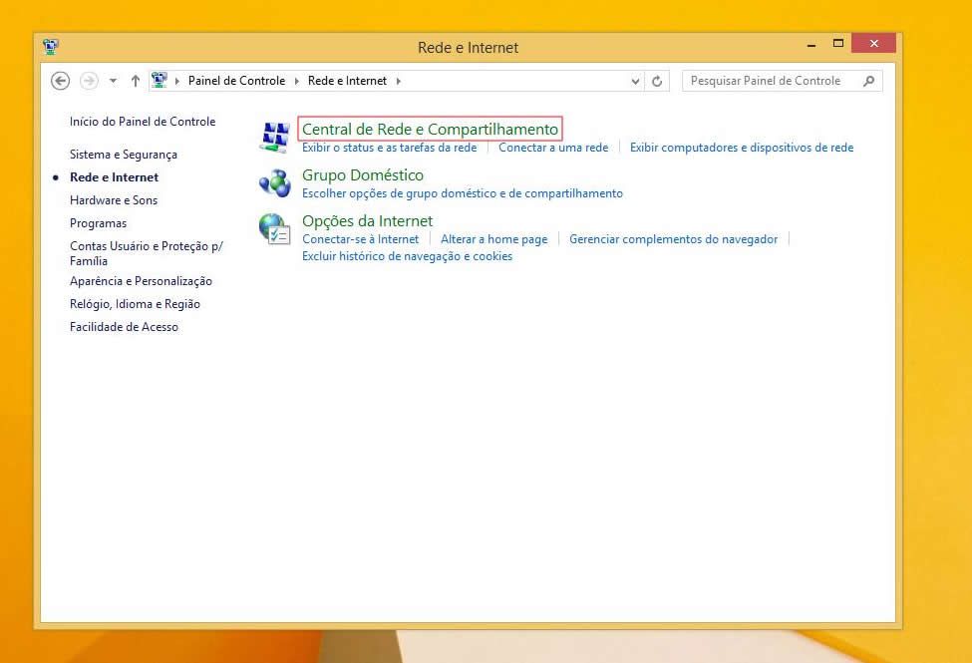Screen dimensions: 972x663
Task: Click the Central de Rede e Compartilhamento icon
Action: tap(273, 137)
